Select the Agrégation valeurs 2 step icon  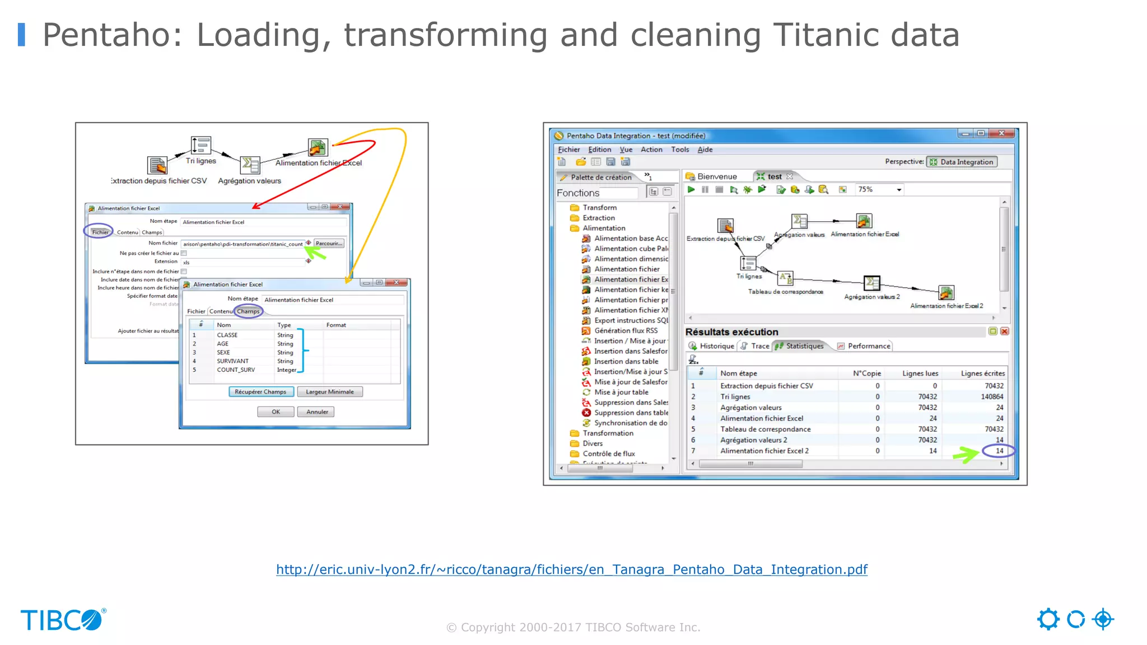(x=872, y=283)
